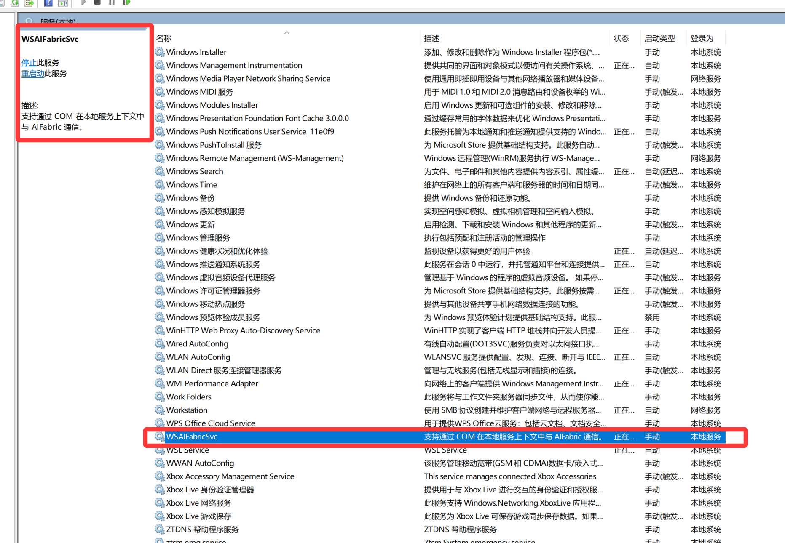The height and width of the screenshot is (543, 785).
Task: Select the ZTDNS 帮助程序服务 name entry
Action: click(x=202, y=529)
